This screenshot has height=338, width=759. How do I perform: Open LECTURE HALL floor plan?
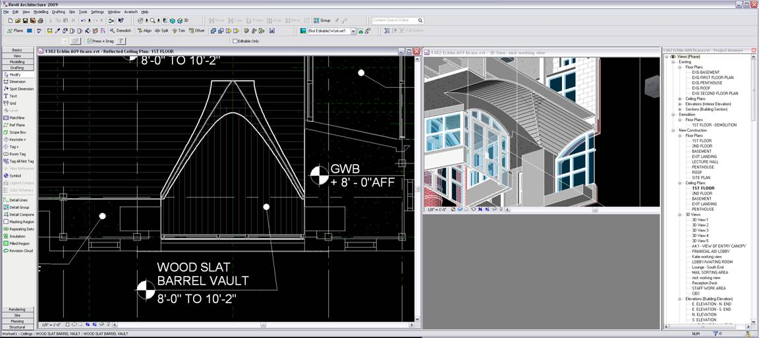[705, 161]
